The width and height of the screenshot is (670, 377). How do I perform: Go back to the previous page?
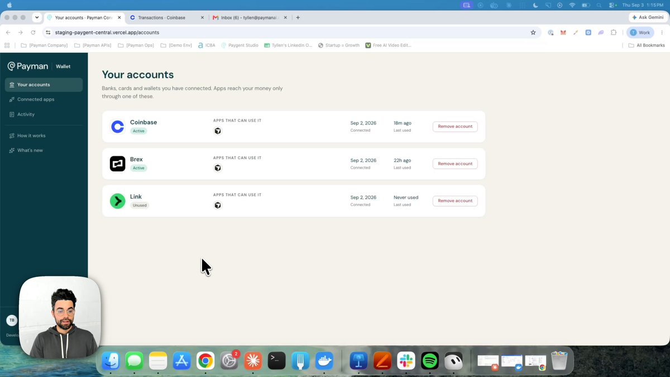(x=8, y=32)
